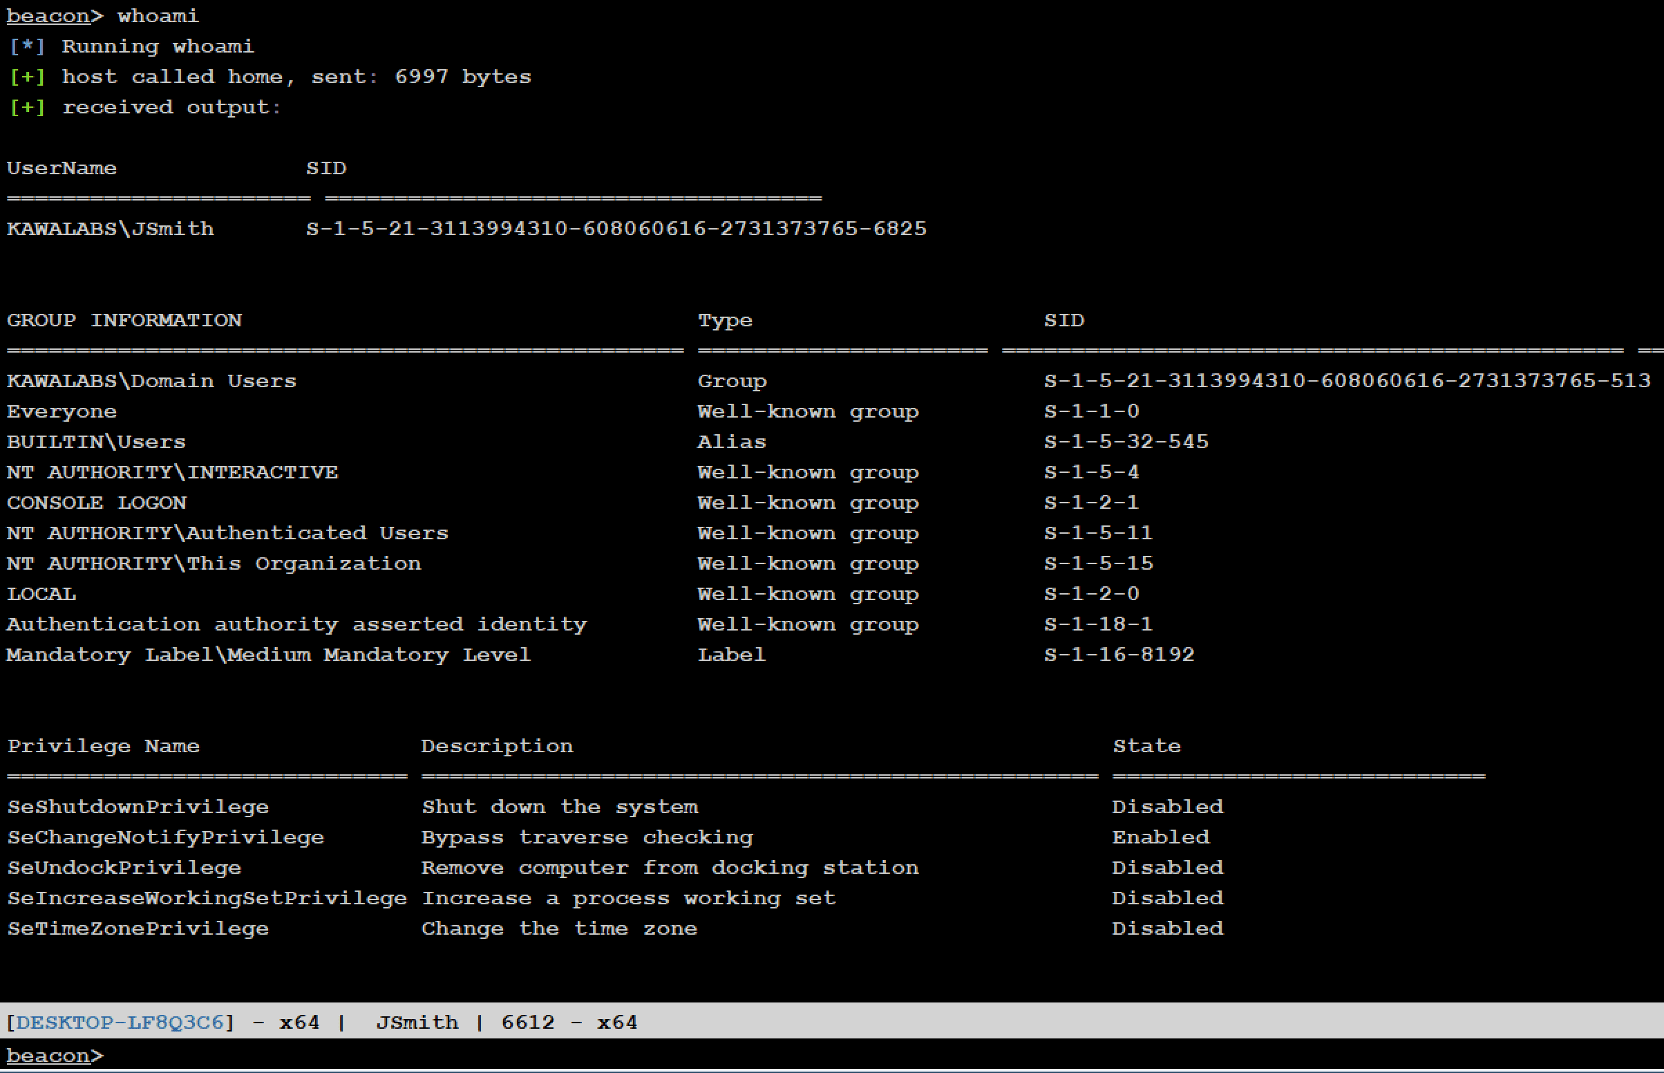This screenshot has height=1073, width=1664.
Task: Click the 'NT AUTHORITY\INTERACTIVE' group entry
Action: 172,472
